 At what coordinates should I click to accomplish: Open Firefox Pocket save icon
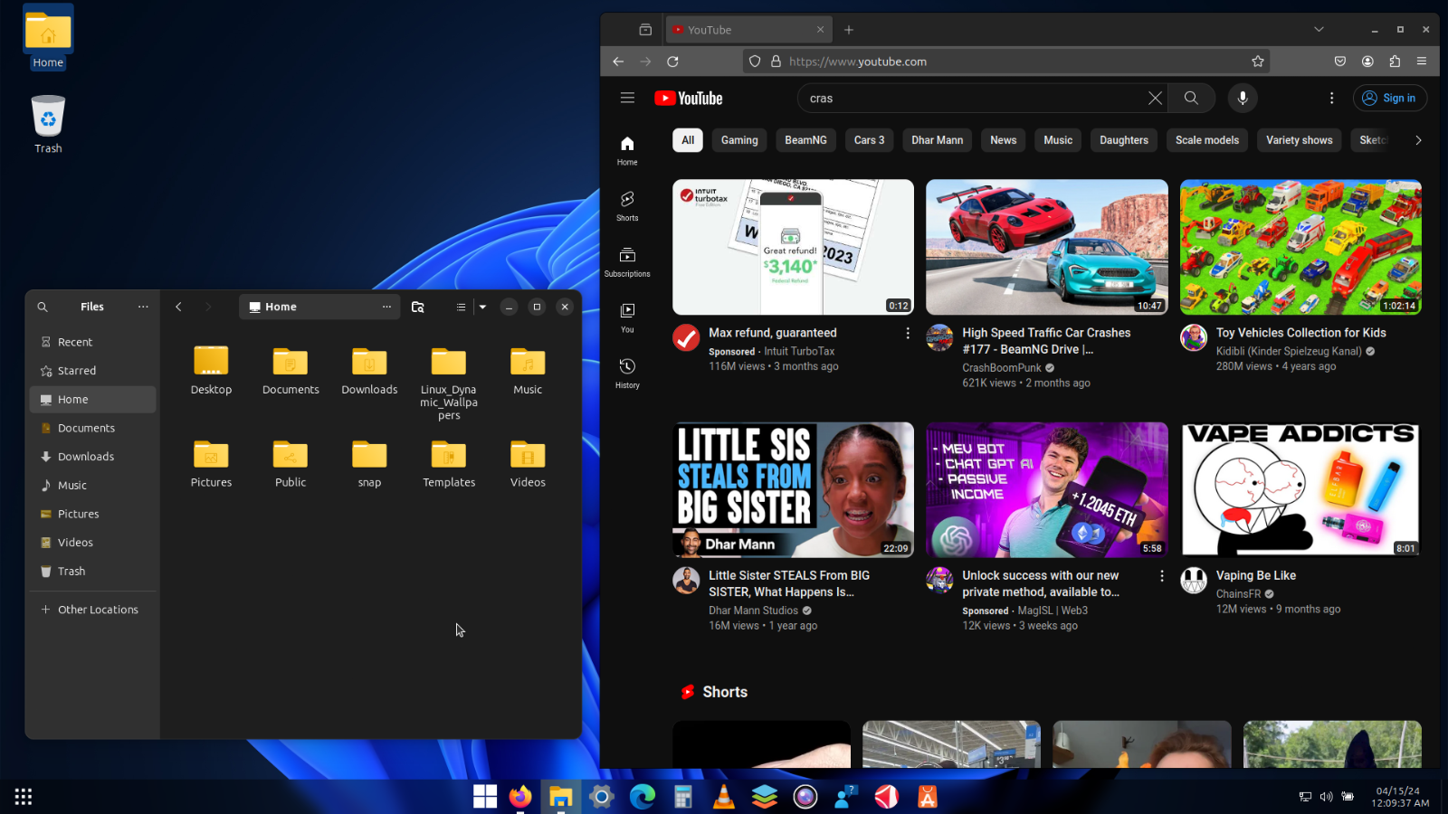tap(1340, 62)
